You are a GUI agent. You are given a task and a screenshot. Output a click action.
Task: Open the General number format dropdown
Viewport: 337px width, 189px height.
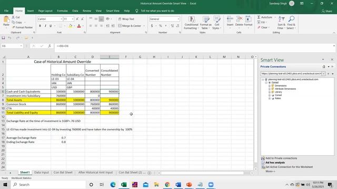click(179, 19)
